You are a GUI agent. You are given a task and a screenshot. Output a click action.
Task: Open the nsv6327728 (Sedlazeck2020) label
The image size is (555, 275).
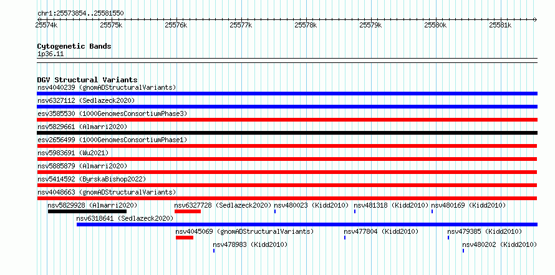coord(223,205)
